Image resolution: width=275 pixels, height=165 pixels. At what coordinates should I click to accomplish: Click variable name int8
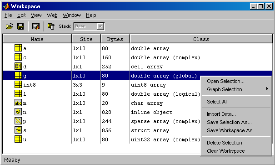pyautogui.click(x=30, y=85)
